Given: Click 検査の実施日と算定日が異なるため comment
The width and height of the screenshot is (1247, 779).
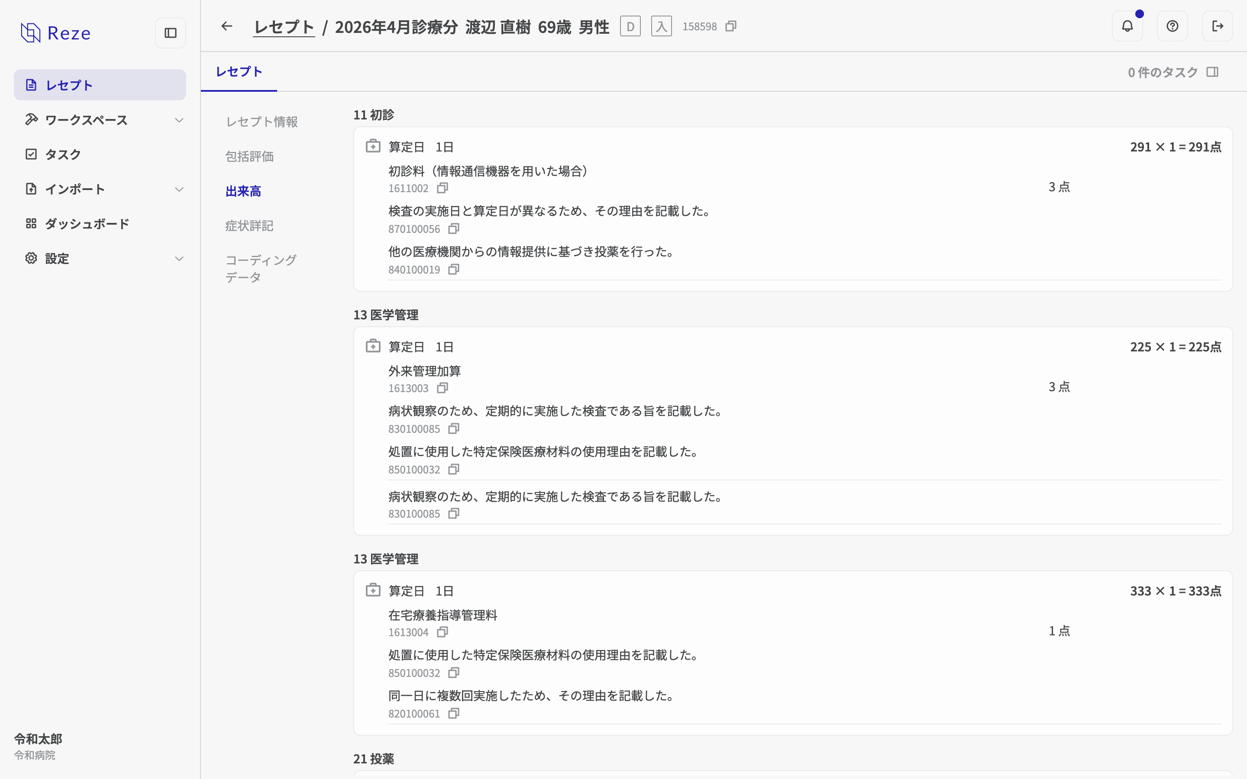Looking at the screenshot, I should tap(551, 211).
